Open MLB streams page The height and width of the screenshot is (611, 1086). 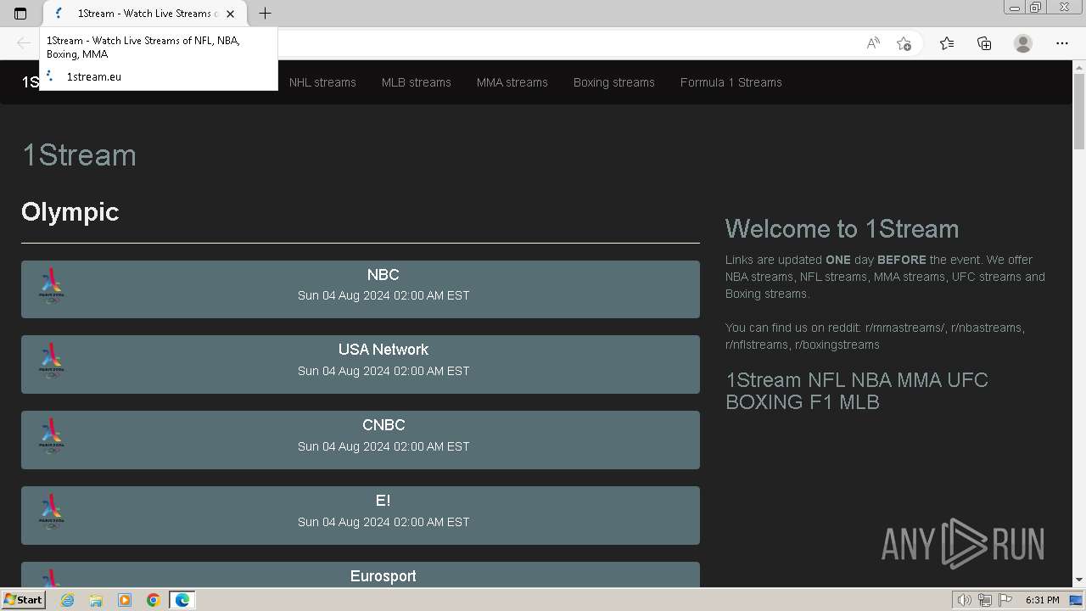(x=417, y=82)
